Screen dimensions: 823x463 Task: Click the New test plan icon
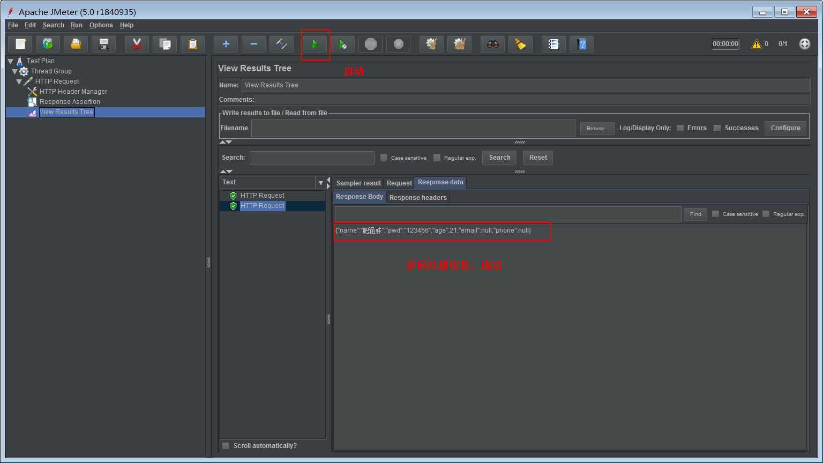click(20, 44)
